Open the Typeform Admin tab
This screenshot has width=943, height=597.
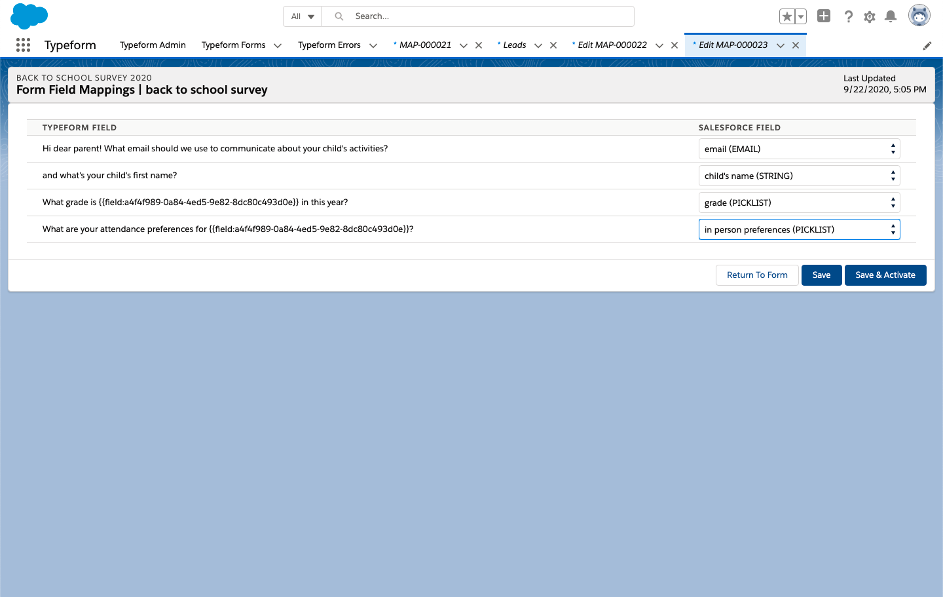coord(153,45)
